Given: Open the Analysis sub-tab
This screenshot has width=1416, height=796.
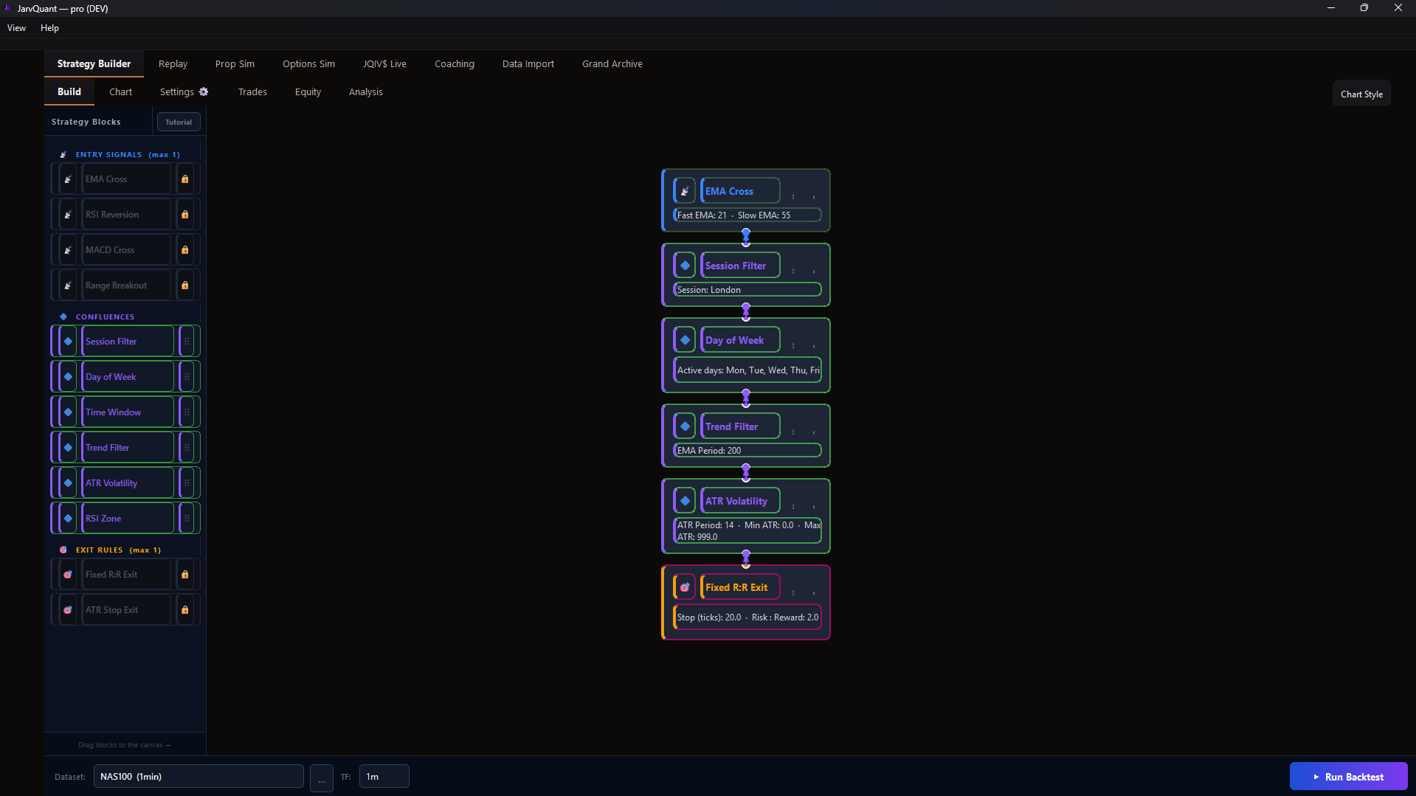Looking at the screenshot, I should click(x=366, y=92).
